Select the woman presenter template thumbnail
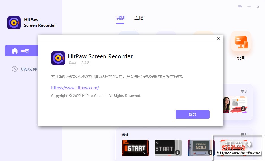Viewport: 265px width, 161px height. click(x=235, y=105)
